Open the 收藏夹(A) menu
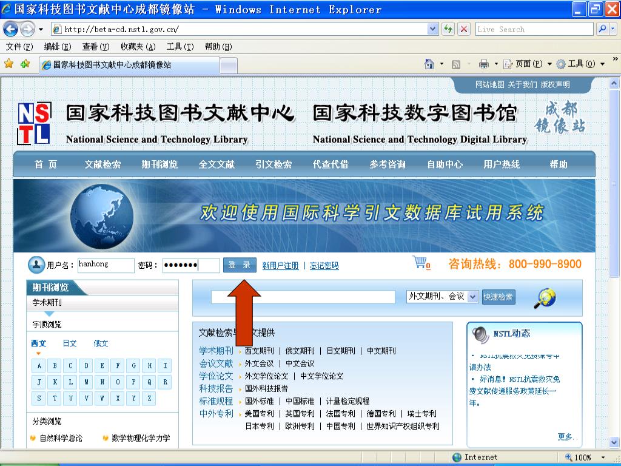The image size is (621, 466). 138,47
